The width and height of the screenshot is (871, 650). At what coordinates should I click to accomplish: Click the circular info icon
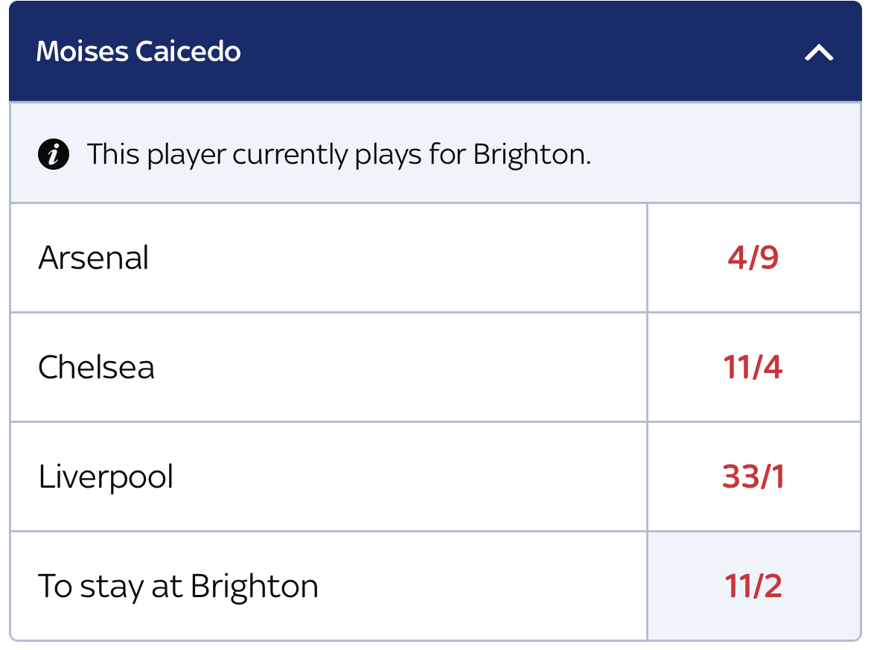point(54,154)
